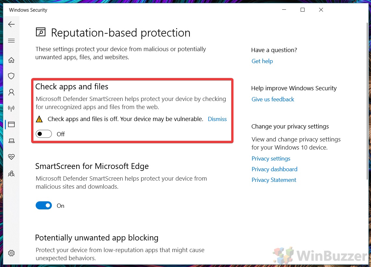This screenshot has width=371, height=267.
Task: Open Device performance & health heart icon
Action: click(x=11, y=157)
